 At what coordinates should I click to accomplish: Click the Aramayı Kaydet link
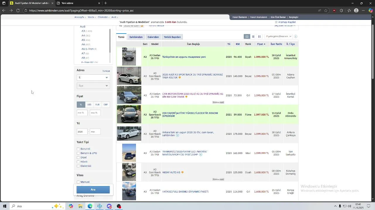(287, 22)
